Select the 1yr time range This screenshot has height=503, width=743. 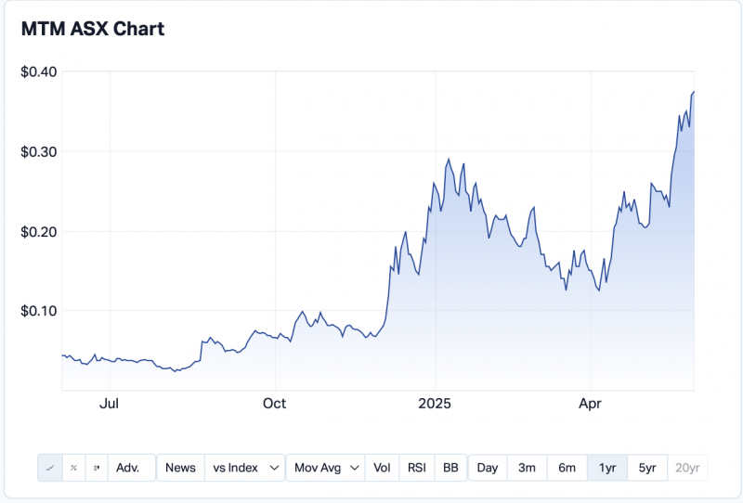607,468
